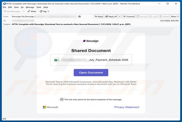Open the File menu
The image size is (182, 122).
[5, 7]
